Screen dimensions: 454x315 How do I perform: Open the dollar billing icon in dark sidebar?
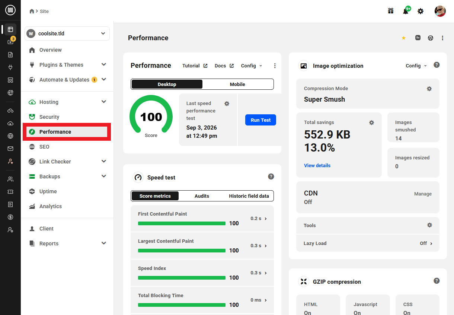point(10,217)
